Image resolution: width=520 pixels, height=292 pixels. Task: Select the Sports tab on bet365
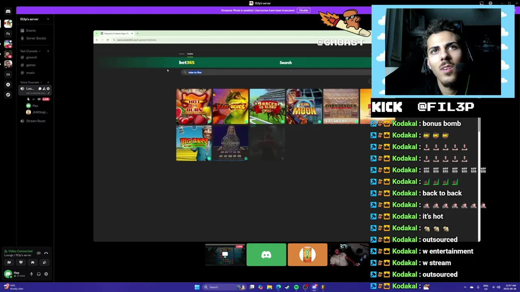[182, 54]
